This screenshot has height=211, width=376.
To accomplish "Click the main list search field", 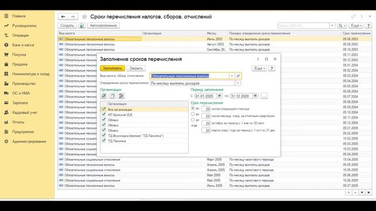I will (303, 26).
